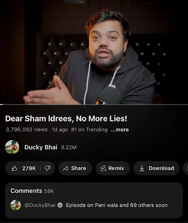The height and width of the screenshot is (223, 188).
Task: Click the Download arrow icon
Action: tap(142, 168)
